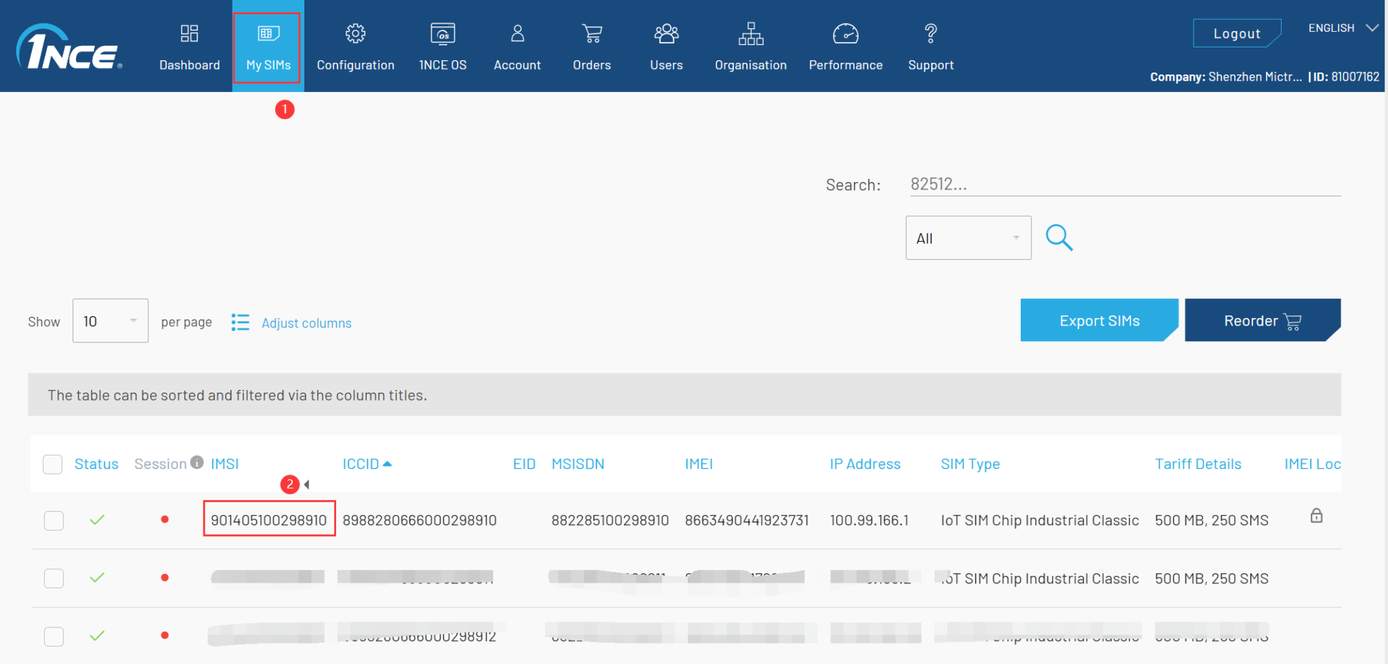Click the IMEI lock icon in first row
1388x664 pixels.
[x=1316, y=516]
